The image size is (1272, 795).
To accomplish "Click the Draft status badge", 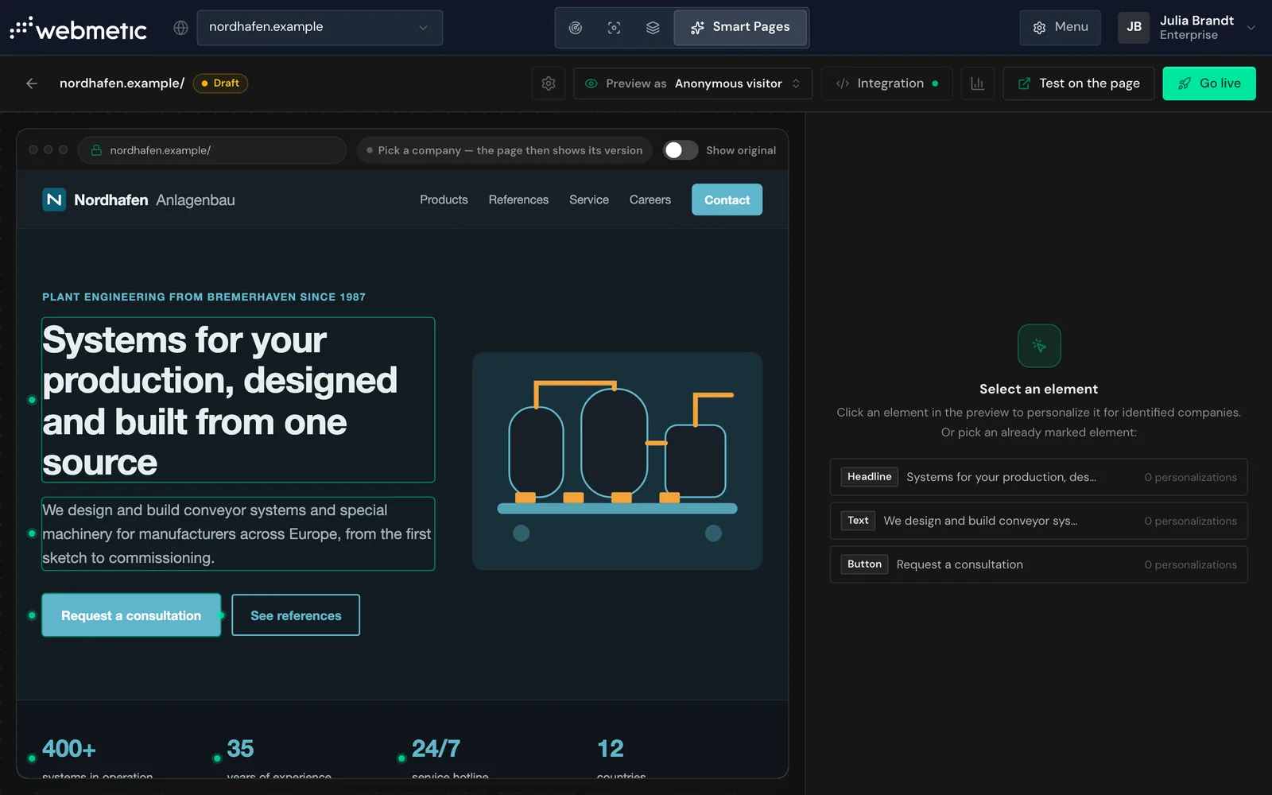I will point(220,83).
